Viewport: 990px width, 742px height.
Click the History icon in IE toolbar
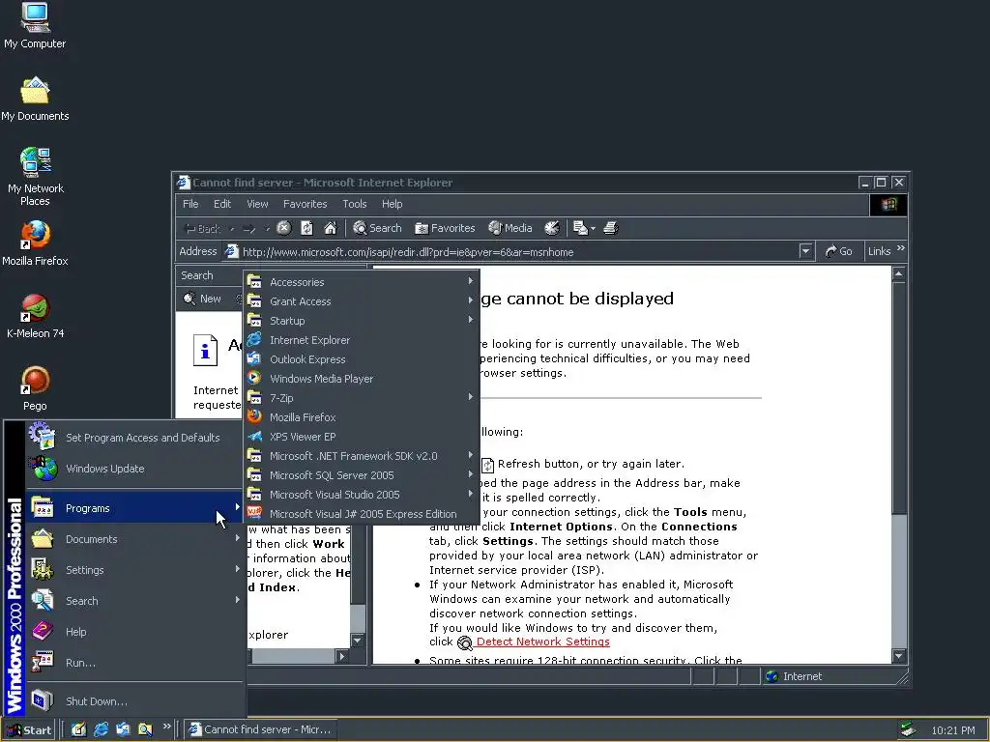coord(552,228)
